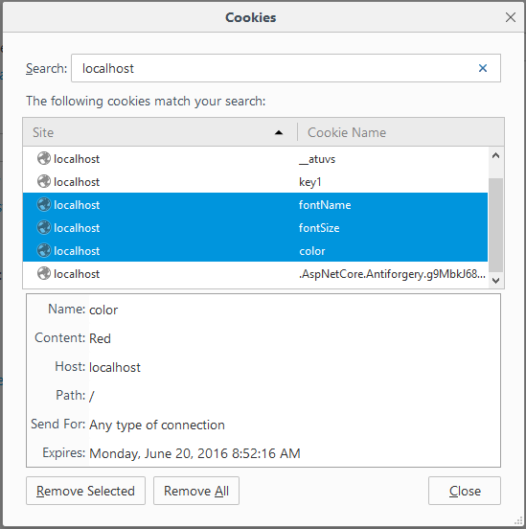Screen dimensions: 526x529
Task: Select the .AspNetCore.Antiforgery cookie row
Action: click(256, 274)
